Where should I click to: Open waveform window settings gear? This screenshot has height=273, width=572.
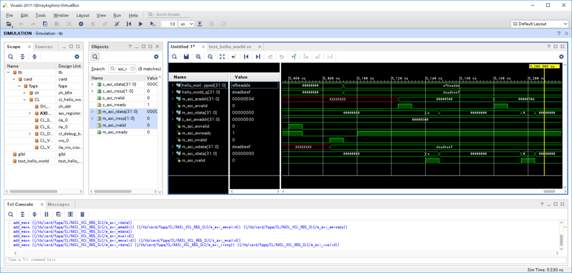coord(561,56)
